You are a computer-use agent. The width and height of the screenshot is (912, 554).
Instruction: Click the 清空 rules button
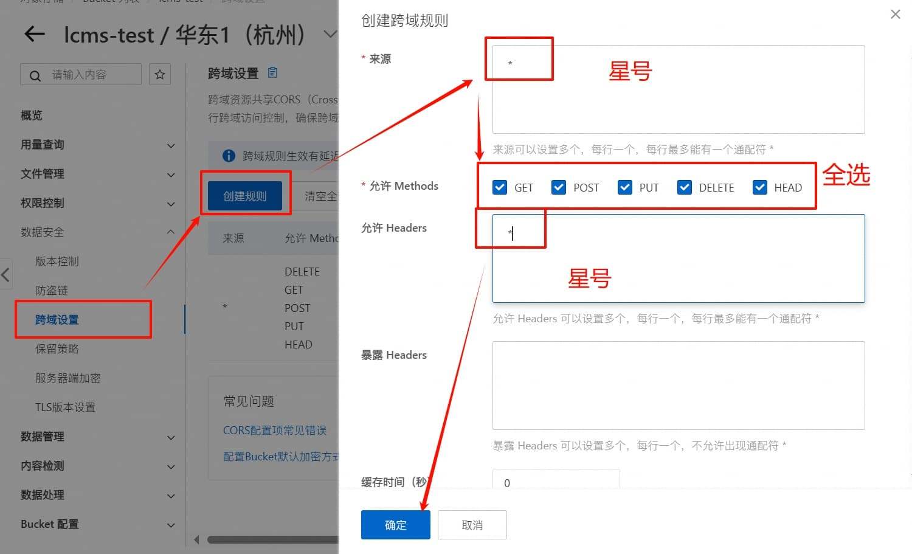coord(314,196)
